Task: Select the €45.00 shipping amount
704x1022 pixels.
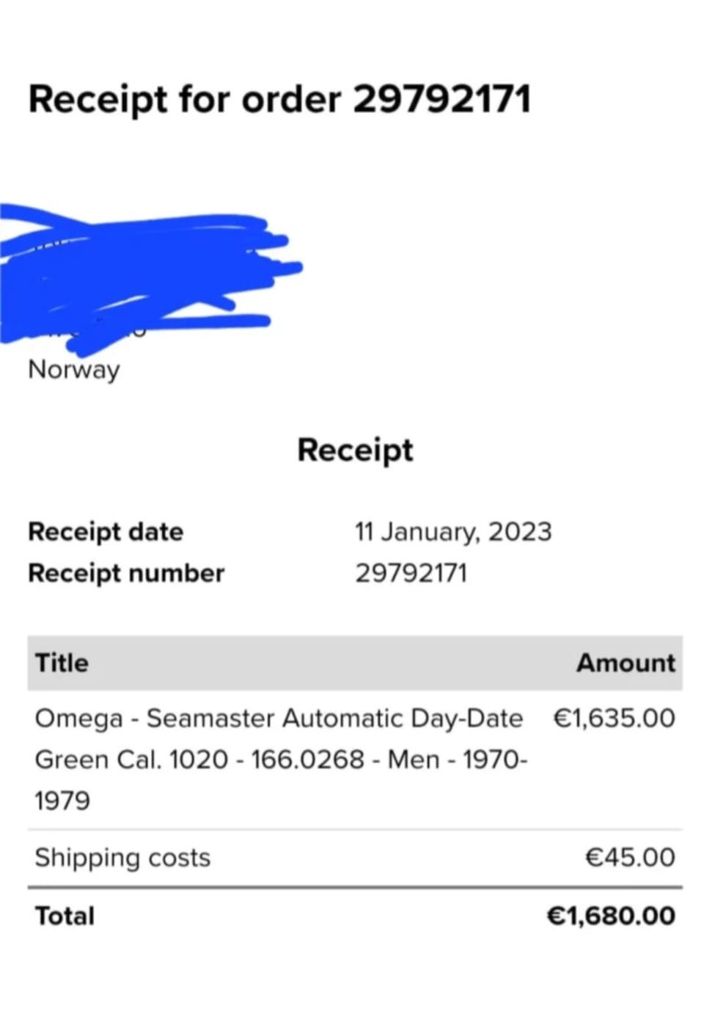Action: click(630, 858)
